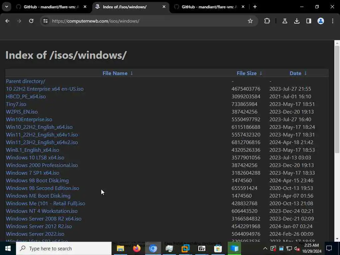
Task: Show hidden system tray icons
Action: tap(265, 248)
